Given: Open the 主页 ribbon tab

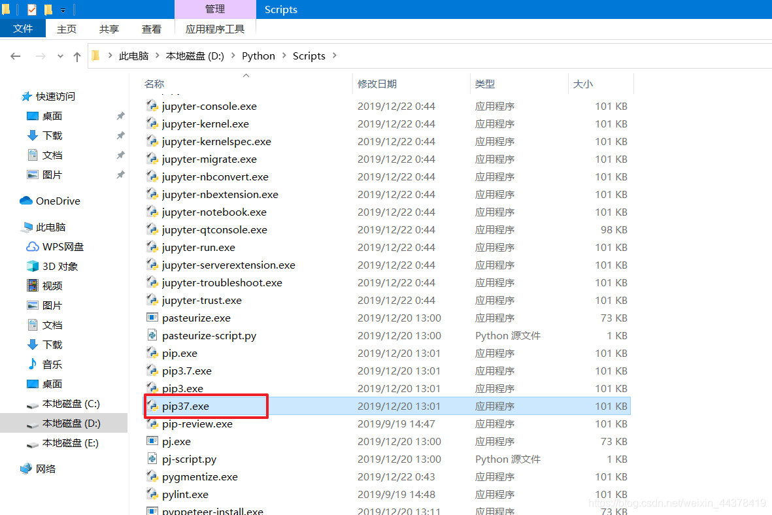Looking at the screenshot, I should (x=67, y=29).
